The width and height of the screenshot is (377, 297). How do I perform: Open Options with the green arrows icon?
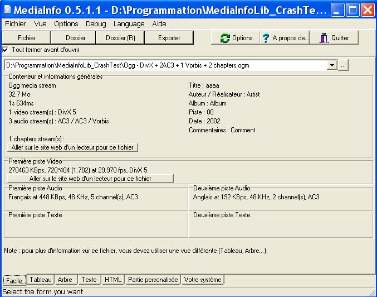[225, 38]
